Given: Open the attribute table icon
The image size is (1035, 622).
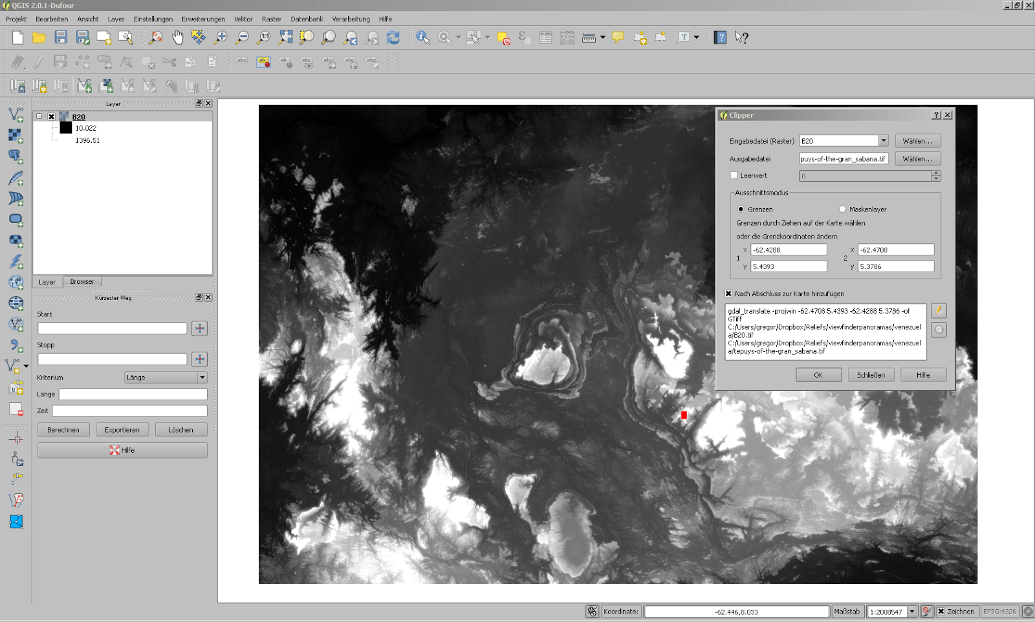Looking at the screenshot, I should 545,38.
